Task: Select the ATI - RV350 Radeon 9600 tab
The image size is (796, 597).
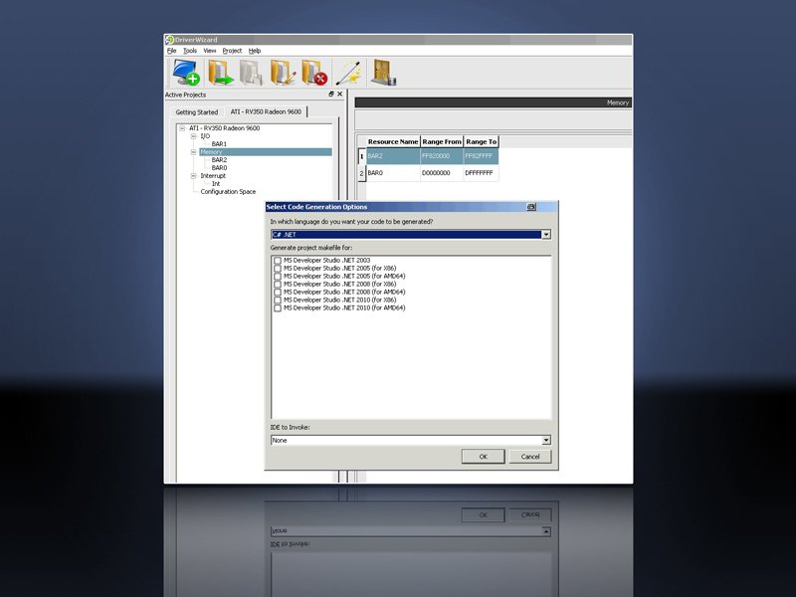Action: pos(266,111)
